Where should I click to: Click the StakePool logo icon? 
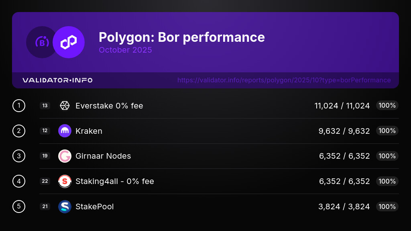click(65, 206)
